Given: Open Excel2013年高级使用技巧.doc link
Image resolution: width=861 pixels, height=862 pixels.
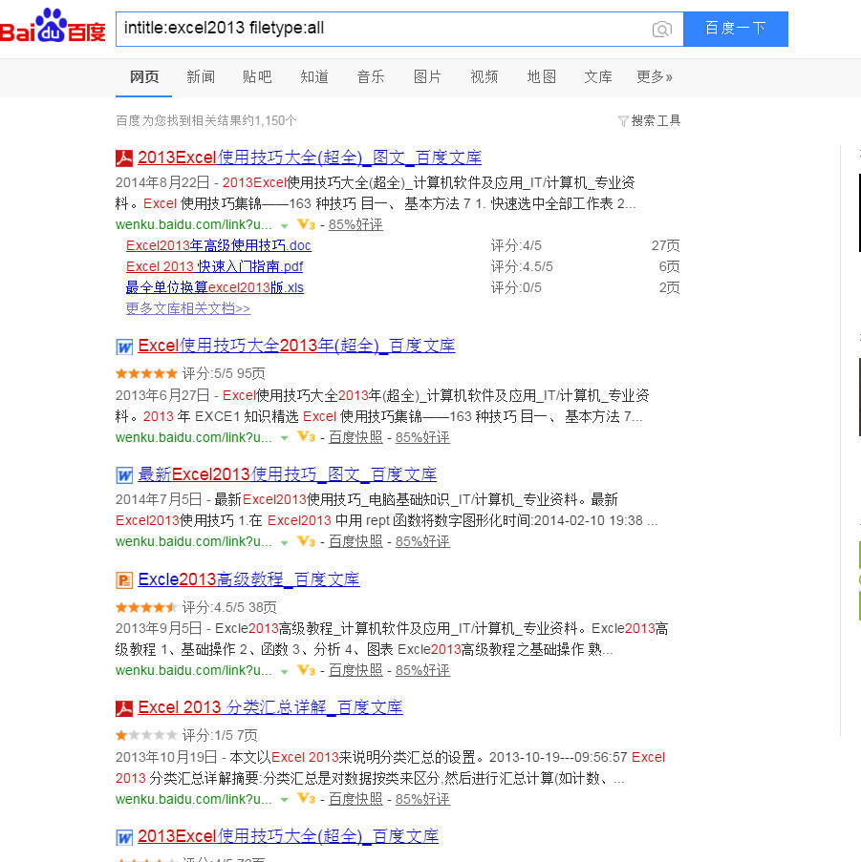Looking at the screenshot, I should pos(219,245).
